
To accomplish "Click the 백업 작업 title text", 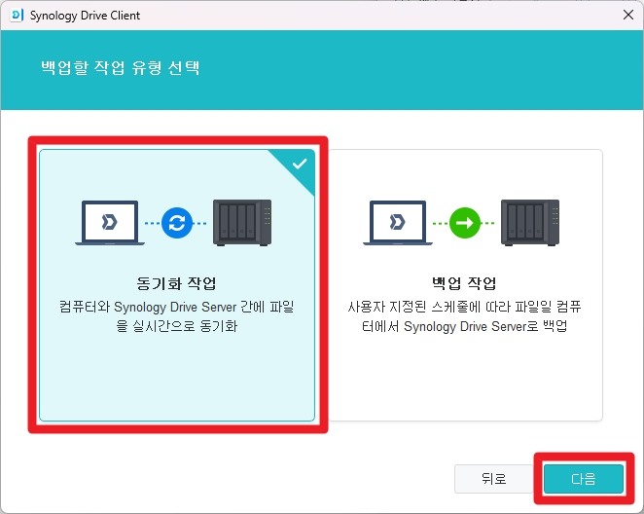I will pyautogui.click(x=464, y=283).
